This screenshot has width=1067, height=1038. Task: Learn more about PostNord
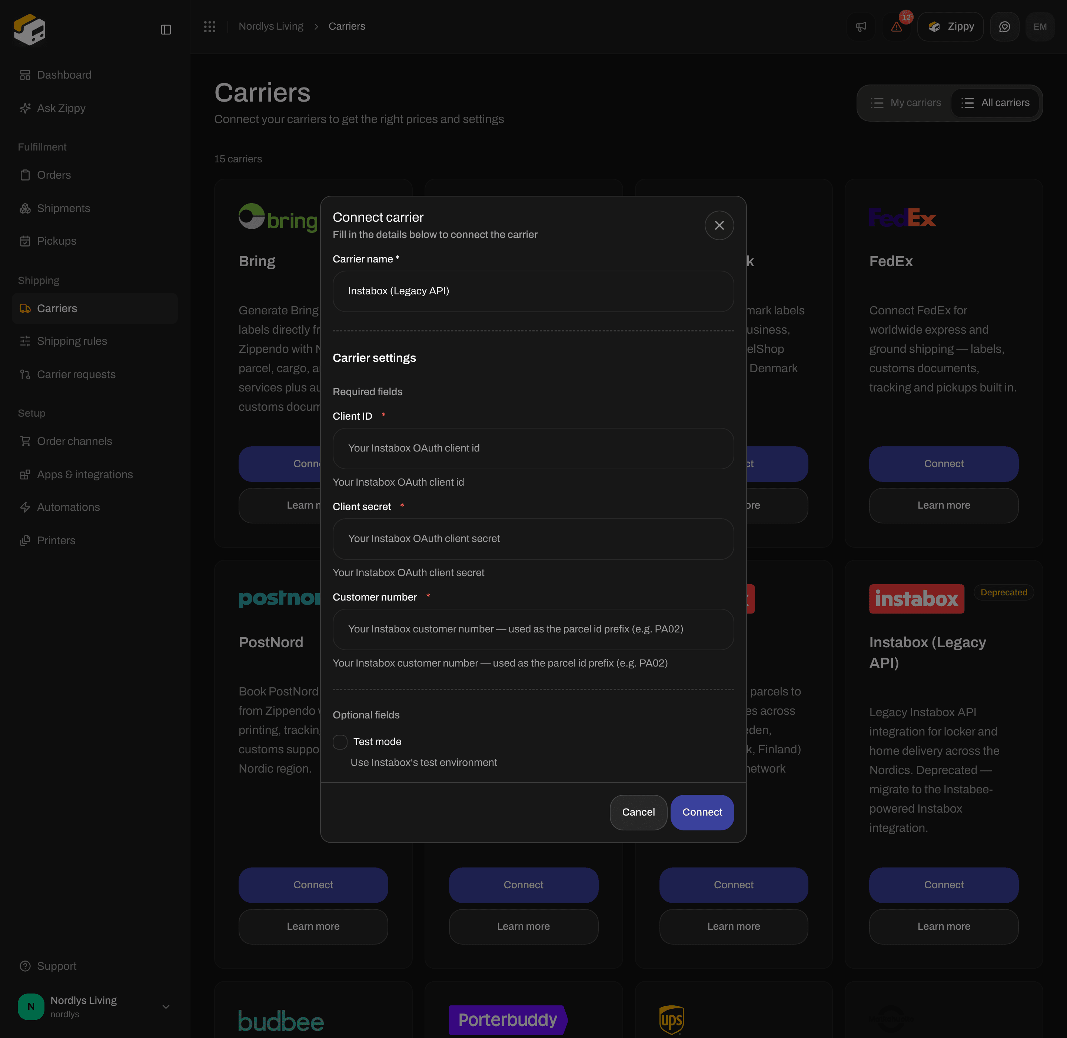(313, 926)
